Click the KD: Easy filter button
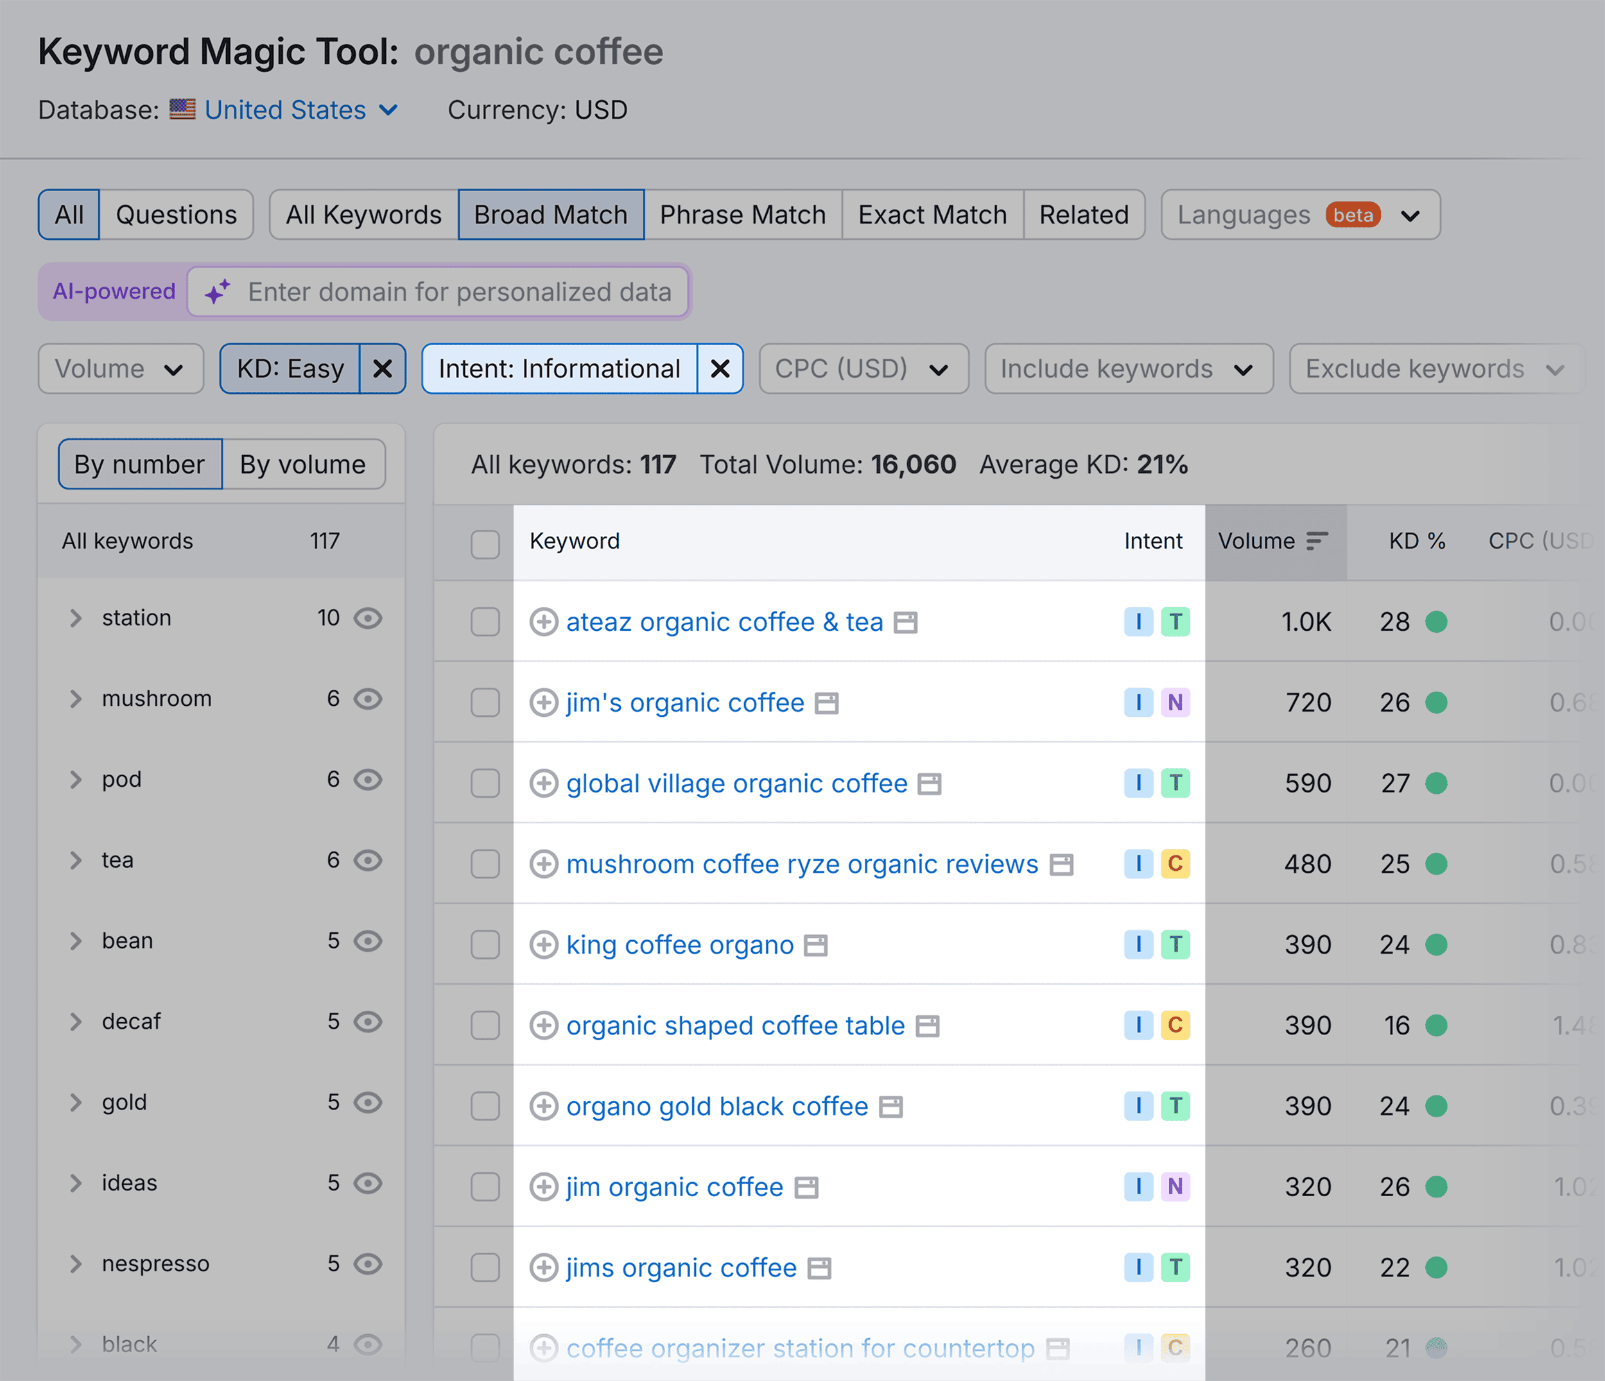Viewport: 1605px width, 1381px height. (290, 368)
